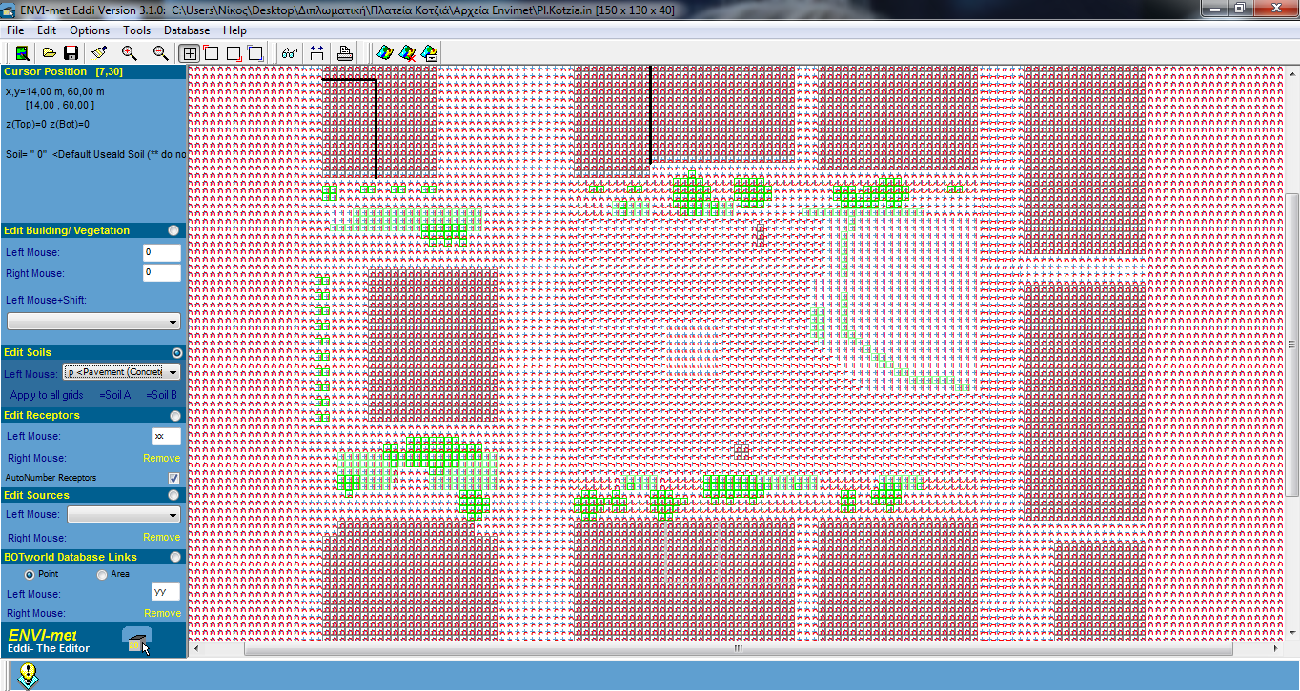The width and height of the screenshot is (1300, 691).
Task: Save the area file using floppy icon
Action: tap(71, 53)
